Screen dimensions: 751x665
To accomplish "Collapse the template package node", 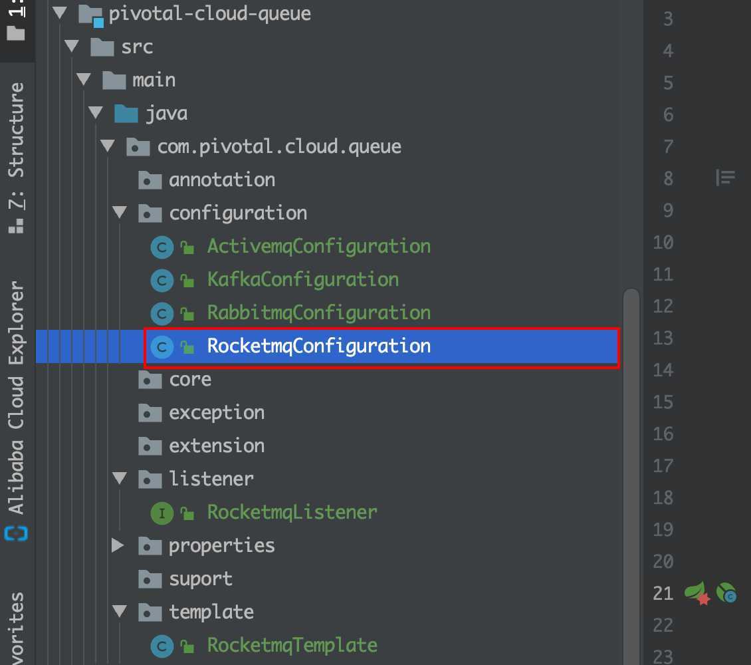I will (120, 612).
